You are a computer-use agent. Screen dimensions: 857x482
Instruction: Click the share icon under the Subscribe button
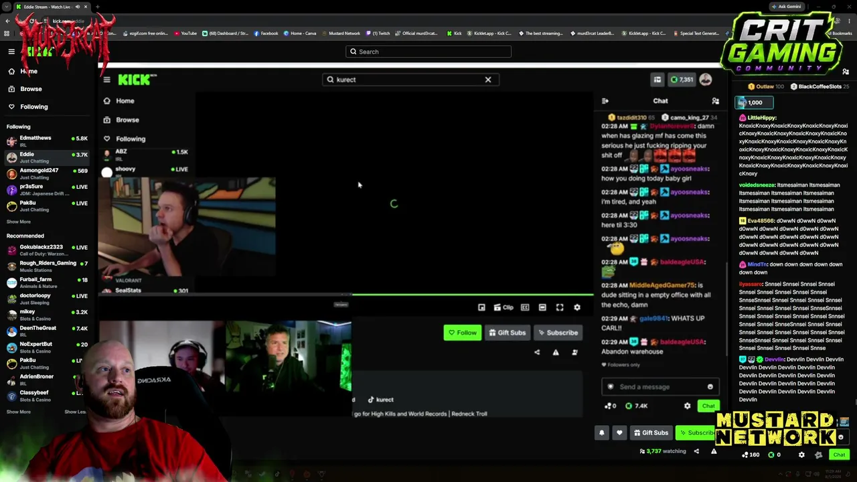537,352
